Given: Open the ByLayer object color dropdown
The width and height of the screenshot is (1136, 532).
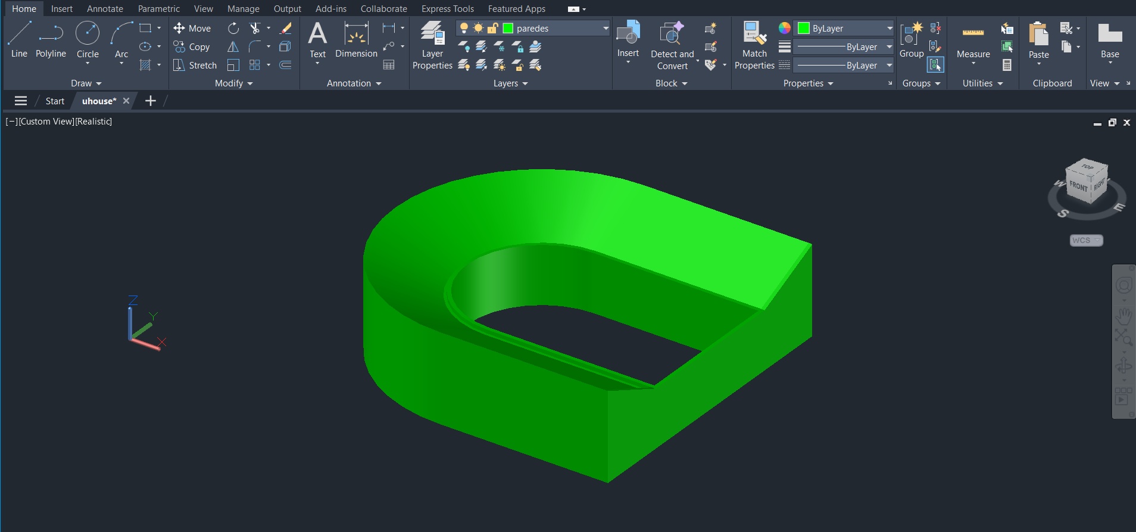Looking at the screenshot, I should 889,28.
